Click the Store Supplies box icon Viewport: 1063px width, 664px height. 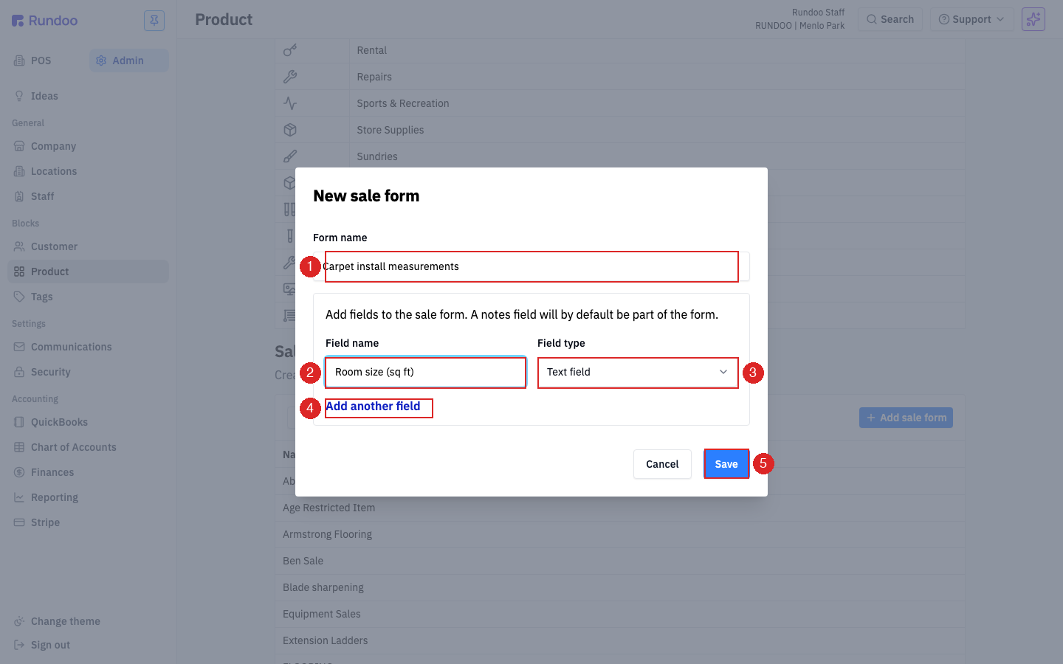coord(290,130)
